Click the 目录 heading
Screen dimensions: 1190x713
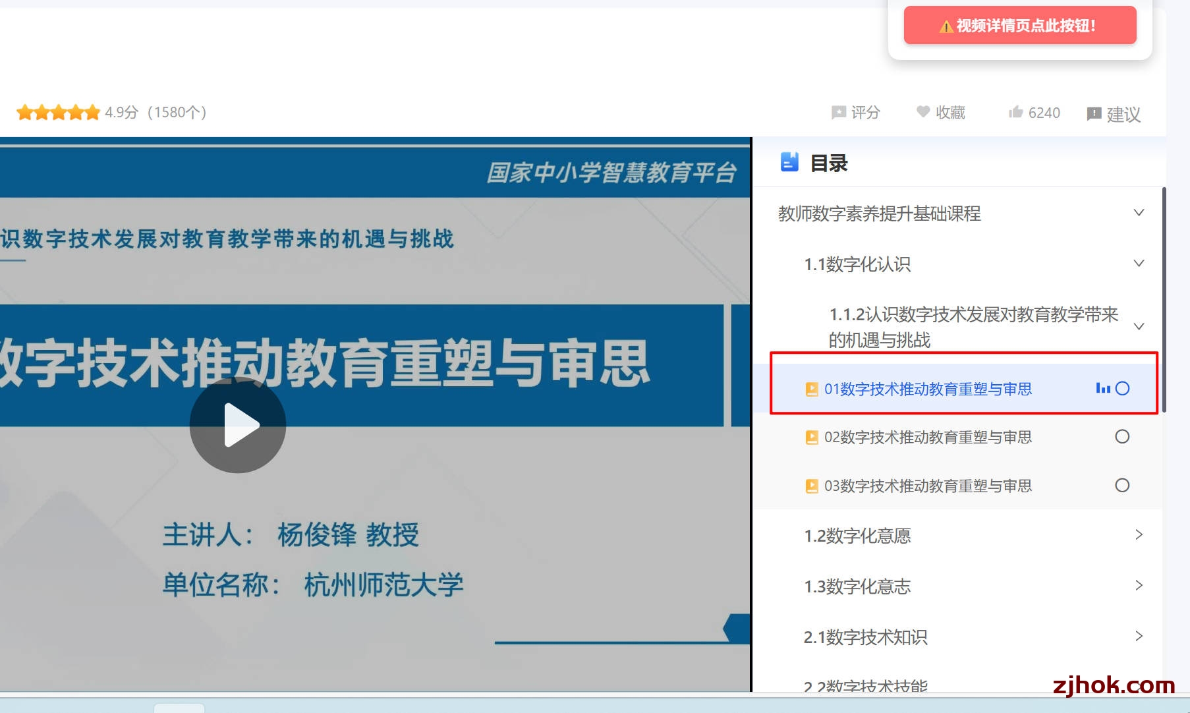coord(829,163)
